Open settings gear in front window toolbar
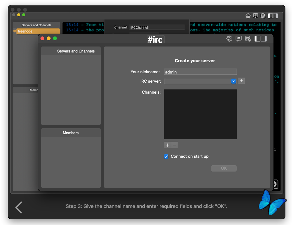Screen dimensions: 292x225 [x=229, y=39]
